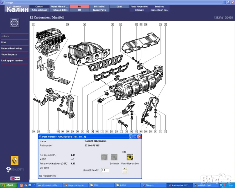Click the GBP flag currency icon
Viewport: 235px width, 188px height.
coord(14,179)
